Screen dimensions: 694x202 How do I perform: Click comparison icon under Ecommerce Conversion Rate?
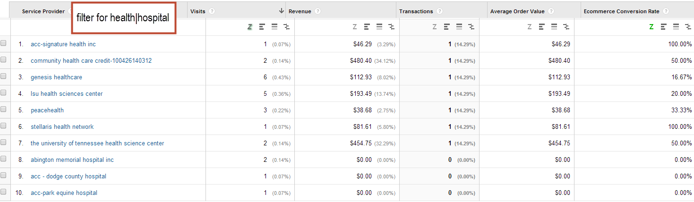(687, 27)
